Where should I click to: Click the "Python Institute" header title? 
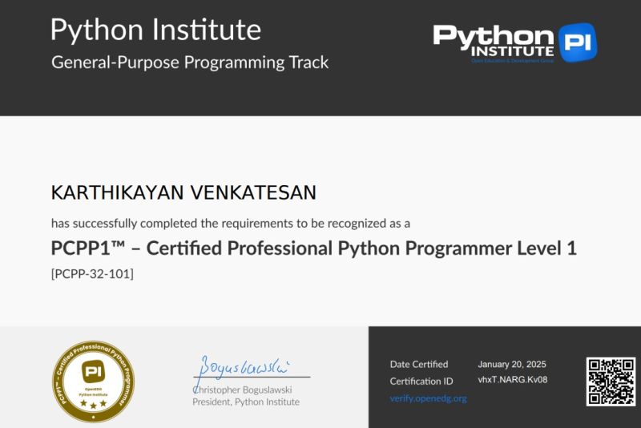tap(155, 30)
